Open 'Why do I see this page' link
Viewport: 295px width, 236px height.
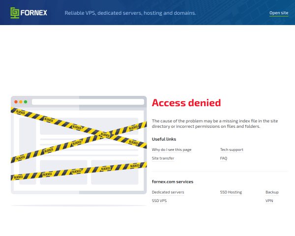coord(172,149)
